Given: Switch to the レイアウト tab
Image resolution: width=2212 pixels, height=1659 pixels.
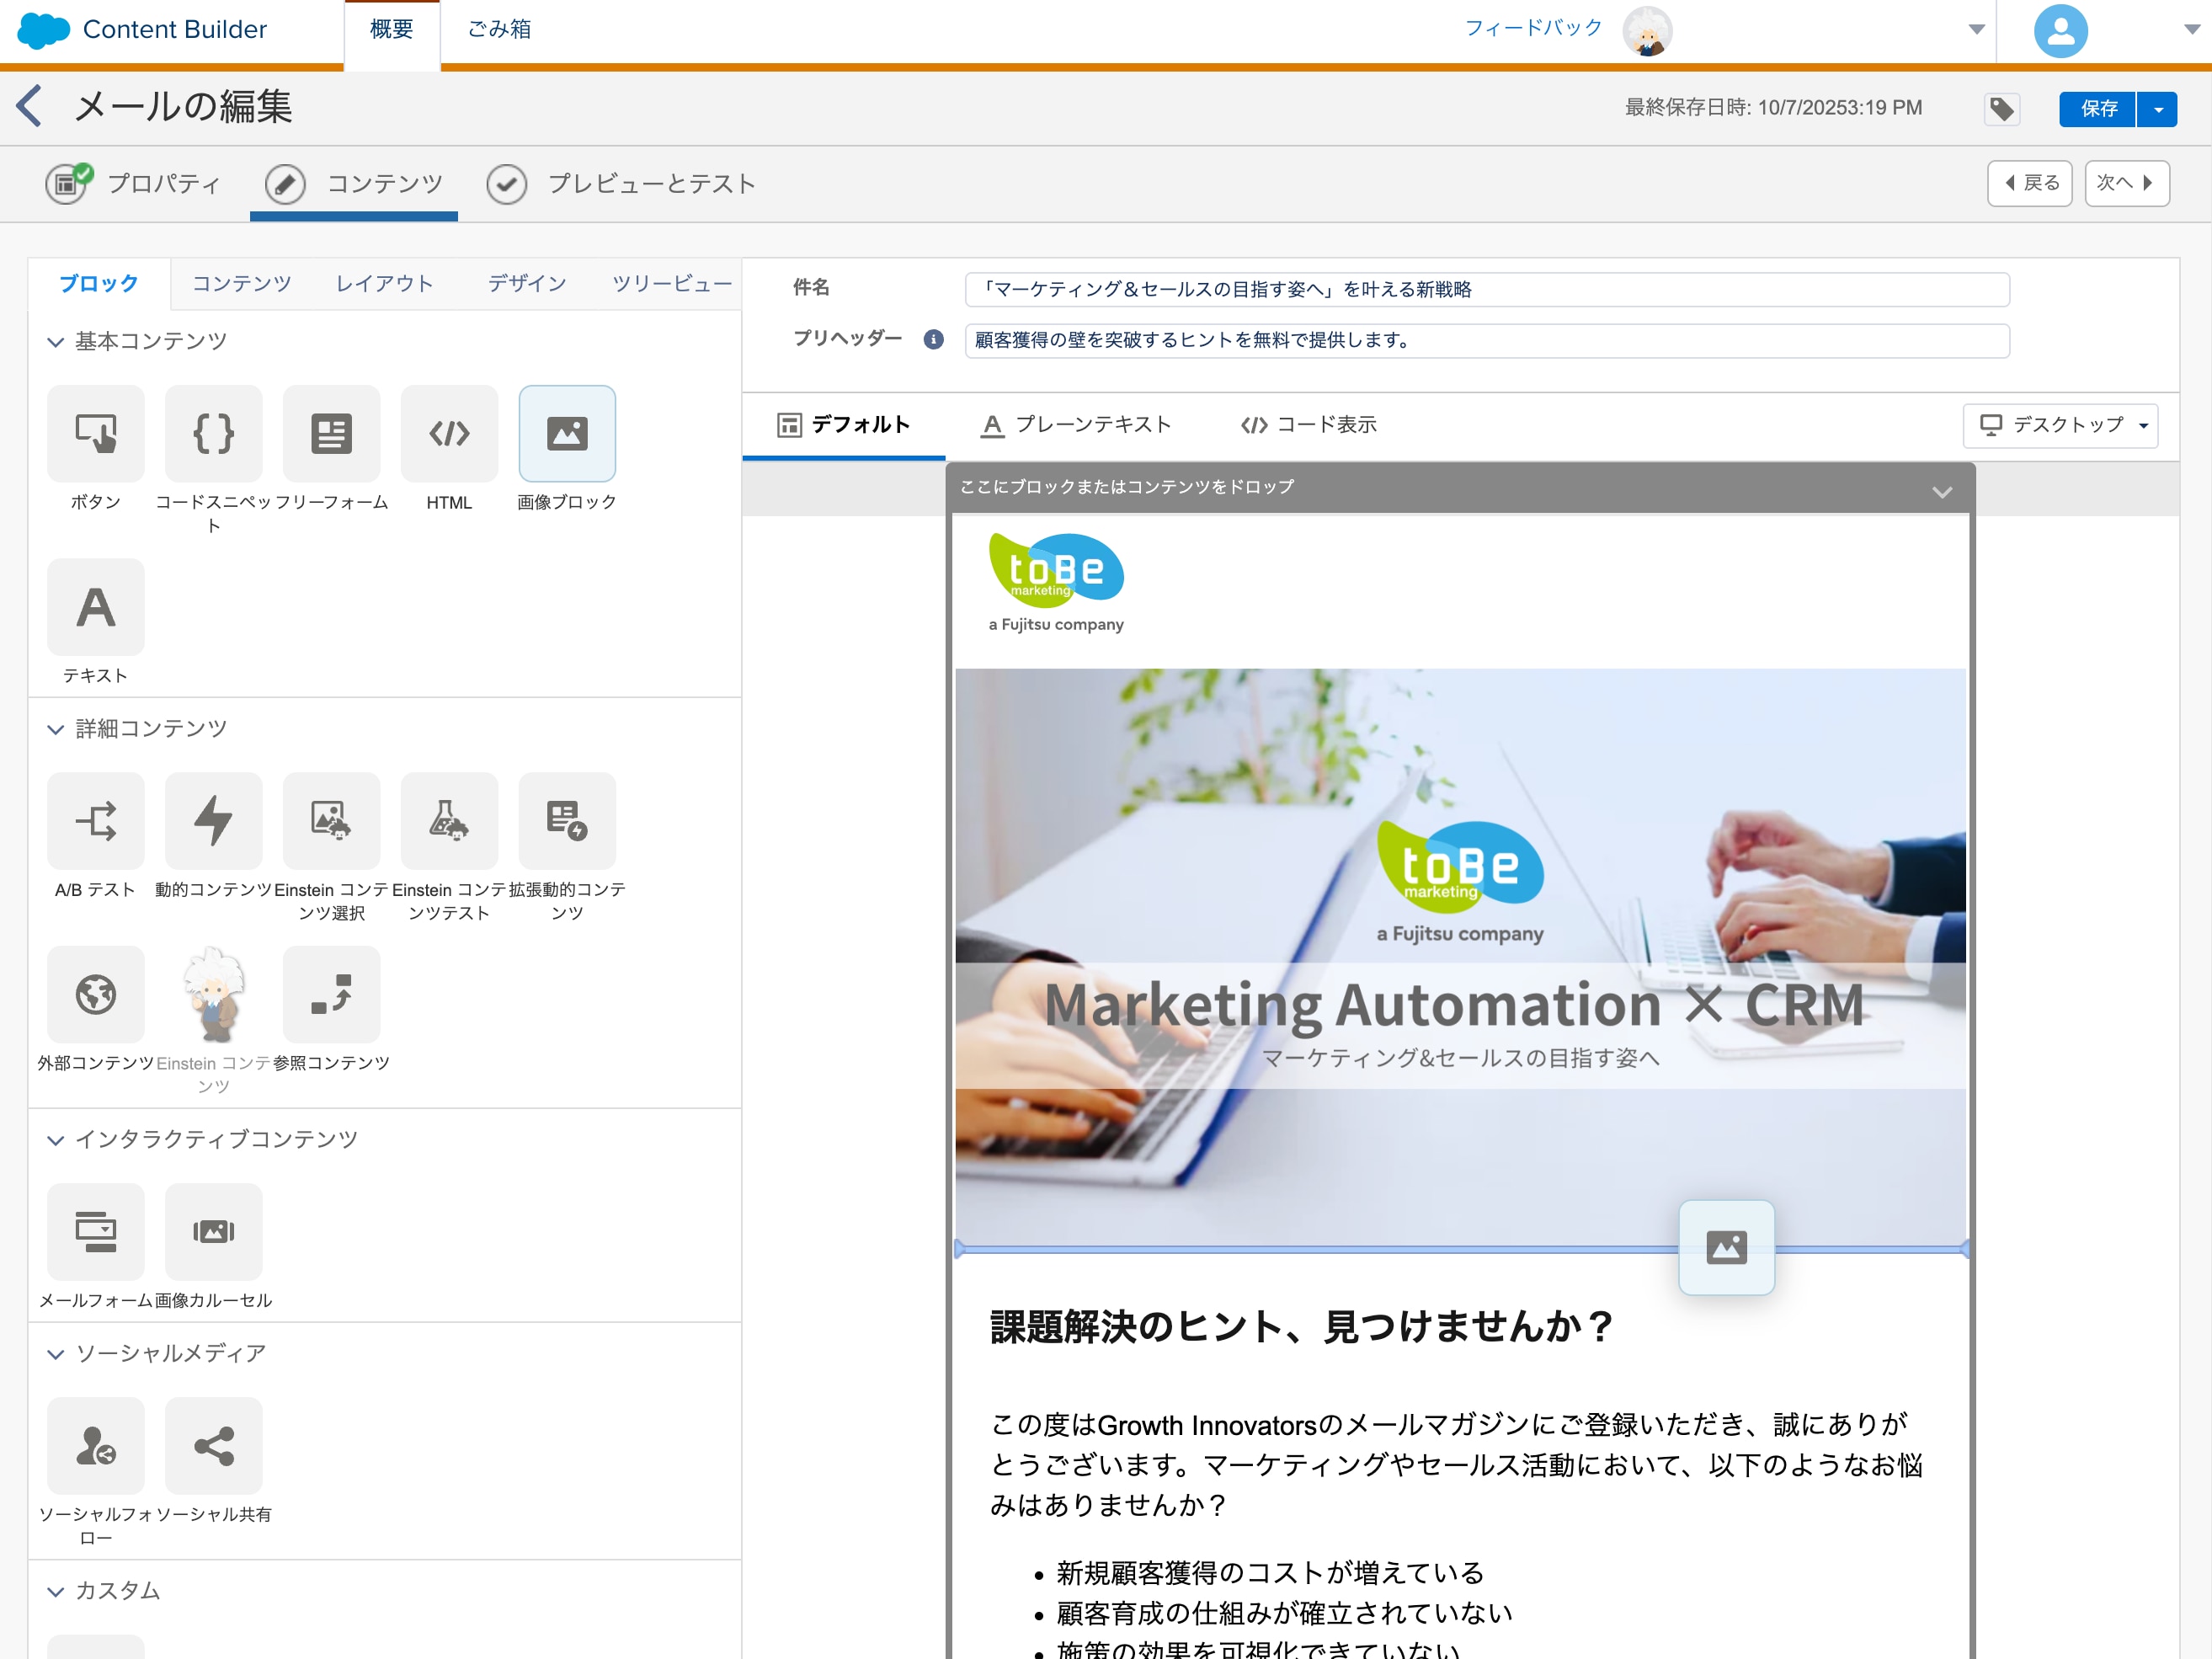Looking at the screenshot, I should pos(384,283).
